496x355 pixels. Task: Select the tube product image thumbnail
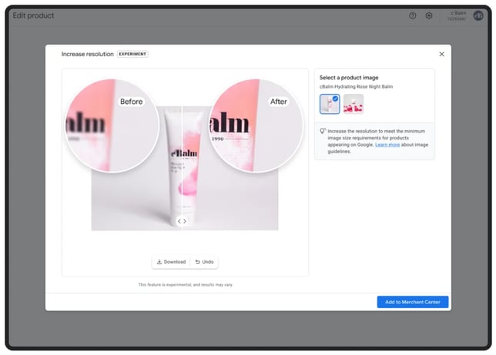tap(330, 104)
